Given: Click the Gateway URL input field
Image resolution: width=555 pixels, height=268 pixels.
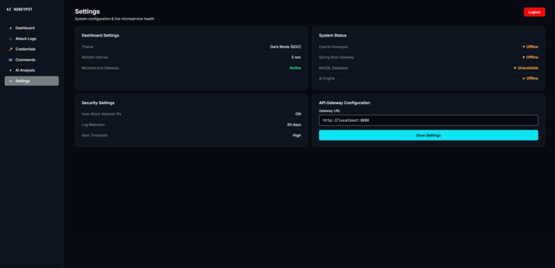Looking at the screenshot, I should coord(428,121).
